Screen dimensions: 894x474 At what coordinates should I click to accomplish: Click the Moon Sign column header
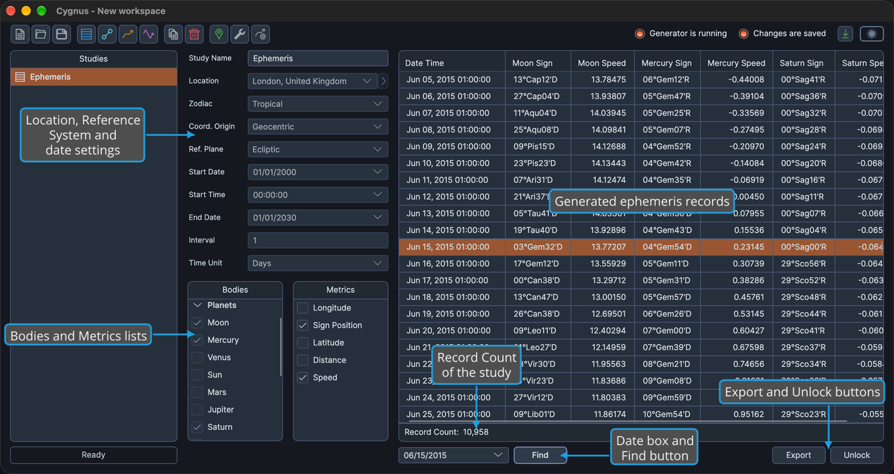coord(538,63)
